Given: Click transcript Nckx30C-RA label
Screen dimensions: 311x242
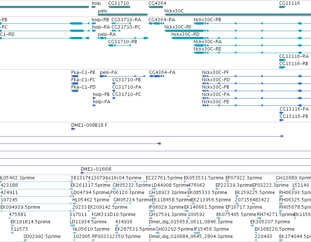Looking at the screenshot, I should (x=208, y=42).
